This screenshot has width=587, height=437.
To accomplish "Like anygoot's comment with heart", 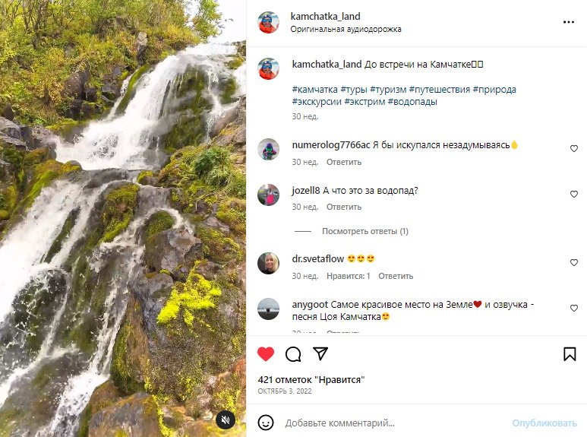I will 574,309.
